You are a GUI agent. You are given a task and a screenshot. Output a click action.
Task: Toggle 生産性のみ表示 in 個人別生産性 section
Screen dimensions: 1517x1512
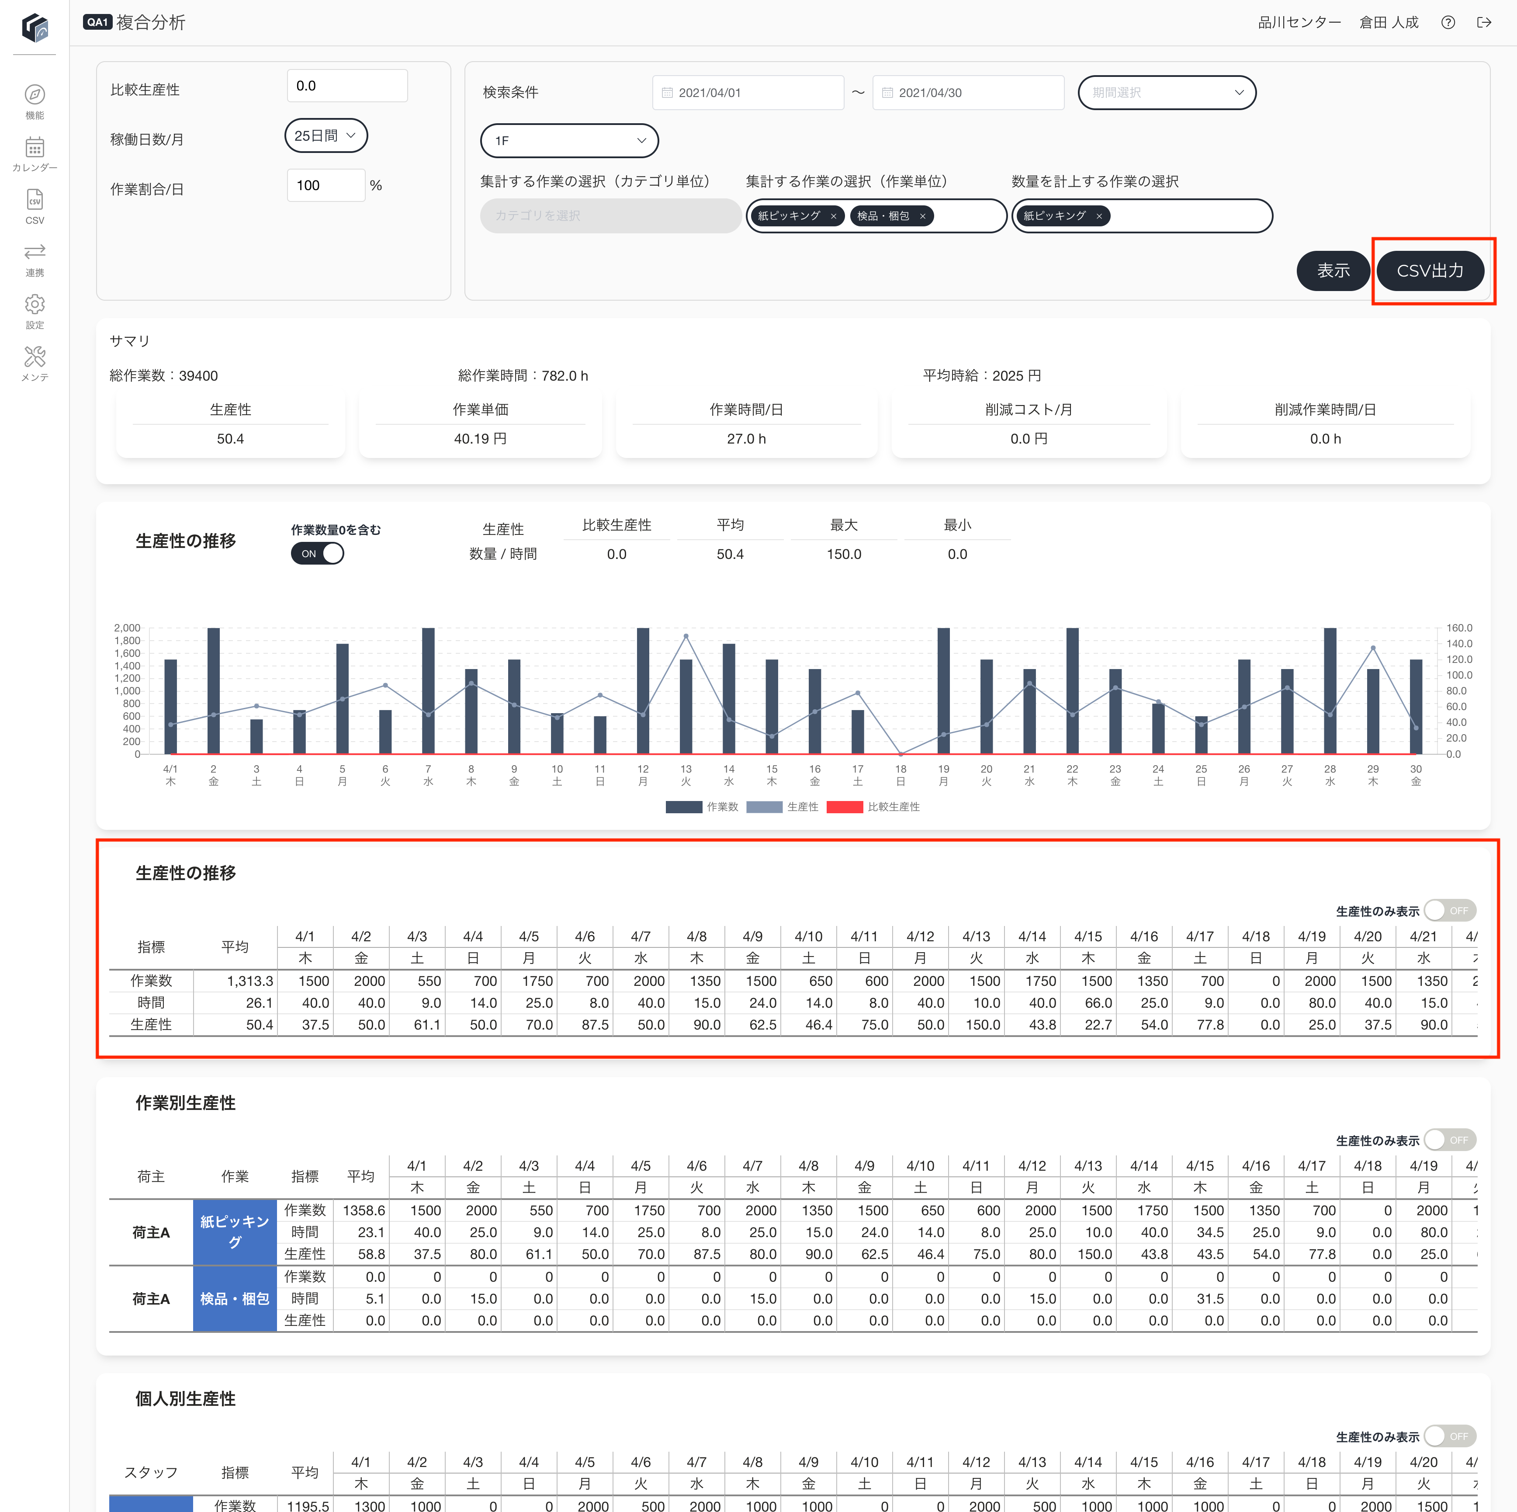[x=1450, y=1436]
